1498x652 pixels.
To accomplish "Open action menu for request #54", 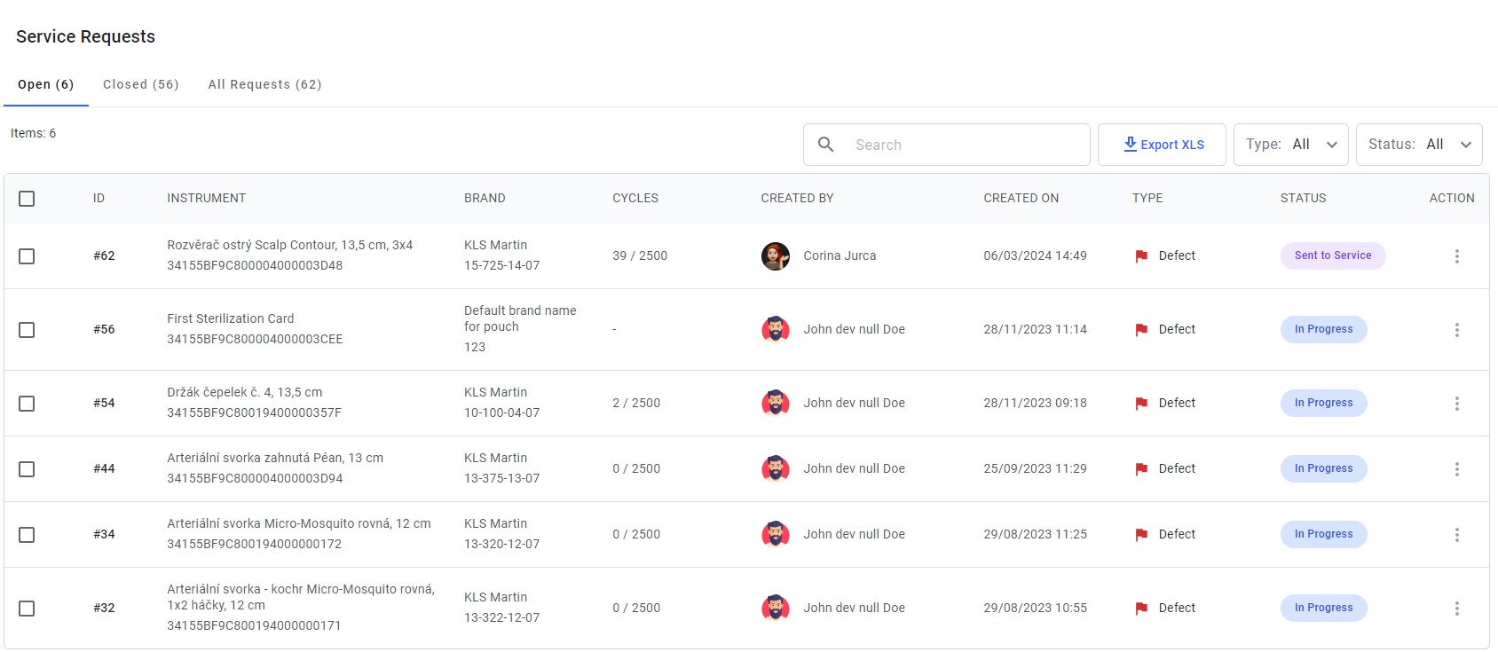I will coord(1456,404).
